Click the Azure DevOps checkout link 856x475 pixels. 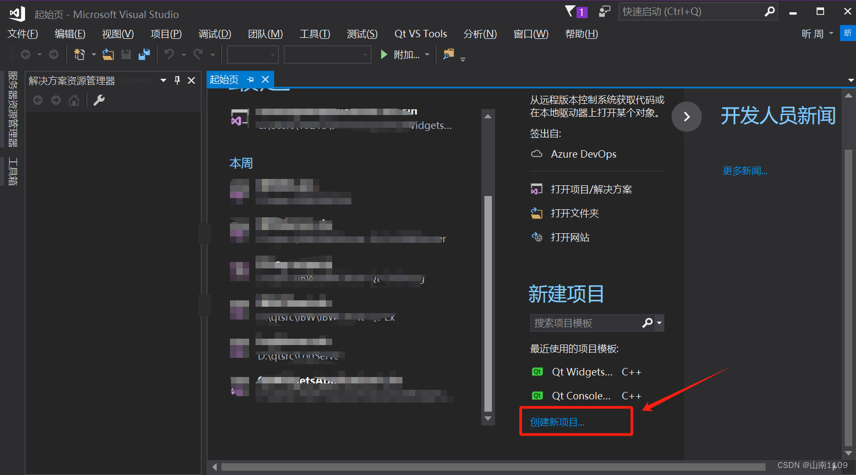pos(583,154)
